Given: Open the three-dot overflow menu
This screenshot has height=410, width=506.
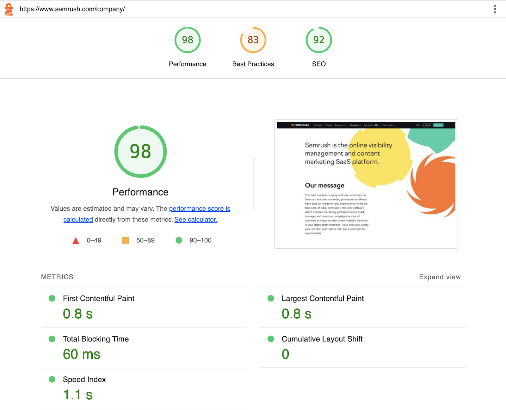Looking at the screenshot, I should tap(495, 9).
